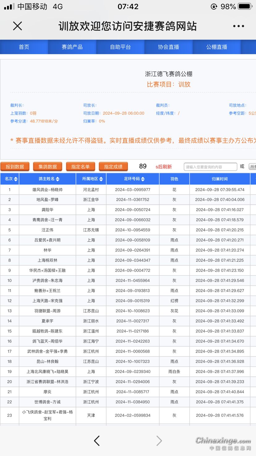Viewport: 256px width, 456px height.
Task: Open the three-dot more options menu
Action: (238, 26)
